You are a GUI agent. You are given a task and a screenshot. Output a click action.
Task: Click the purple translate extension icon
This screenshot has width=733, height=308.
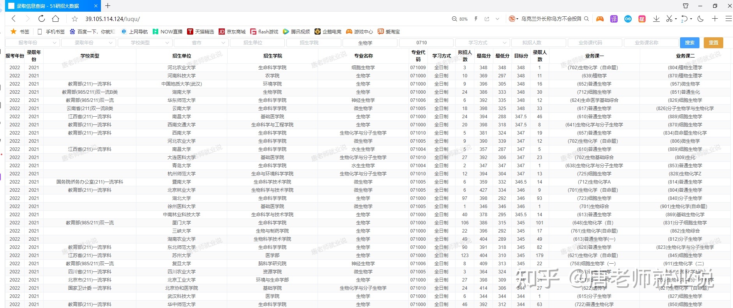[x=614, y=19]
